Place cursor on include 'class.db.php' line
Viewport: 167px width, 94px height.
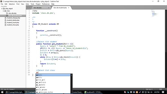44,13
